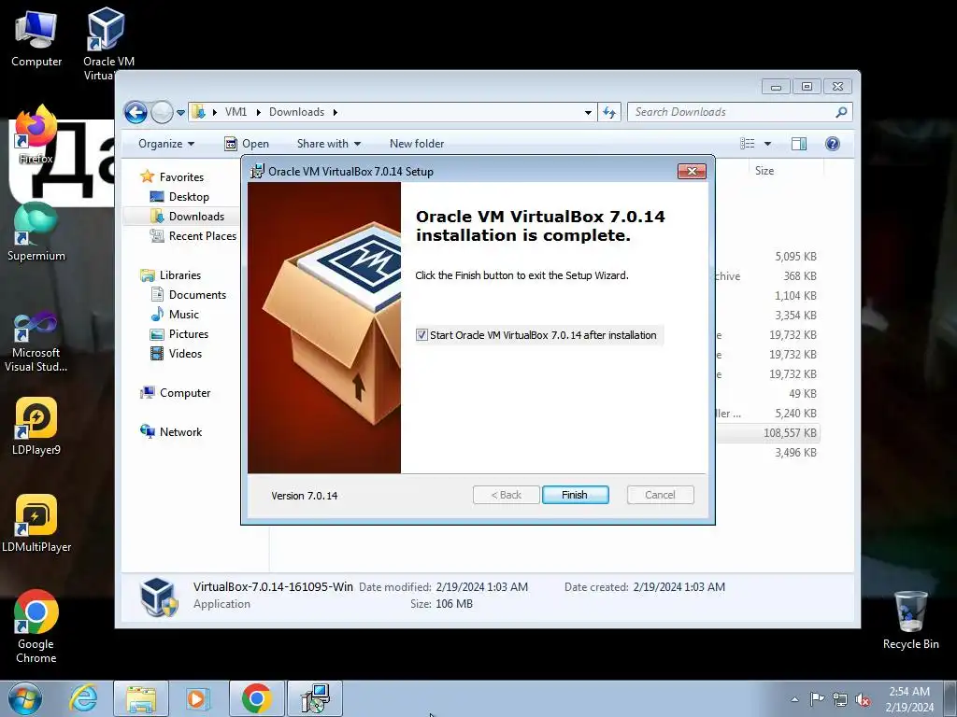
Task: Select the LDMultiPlayer desktop shortcut
Action: click(36, 524)
